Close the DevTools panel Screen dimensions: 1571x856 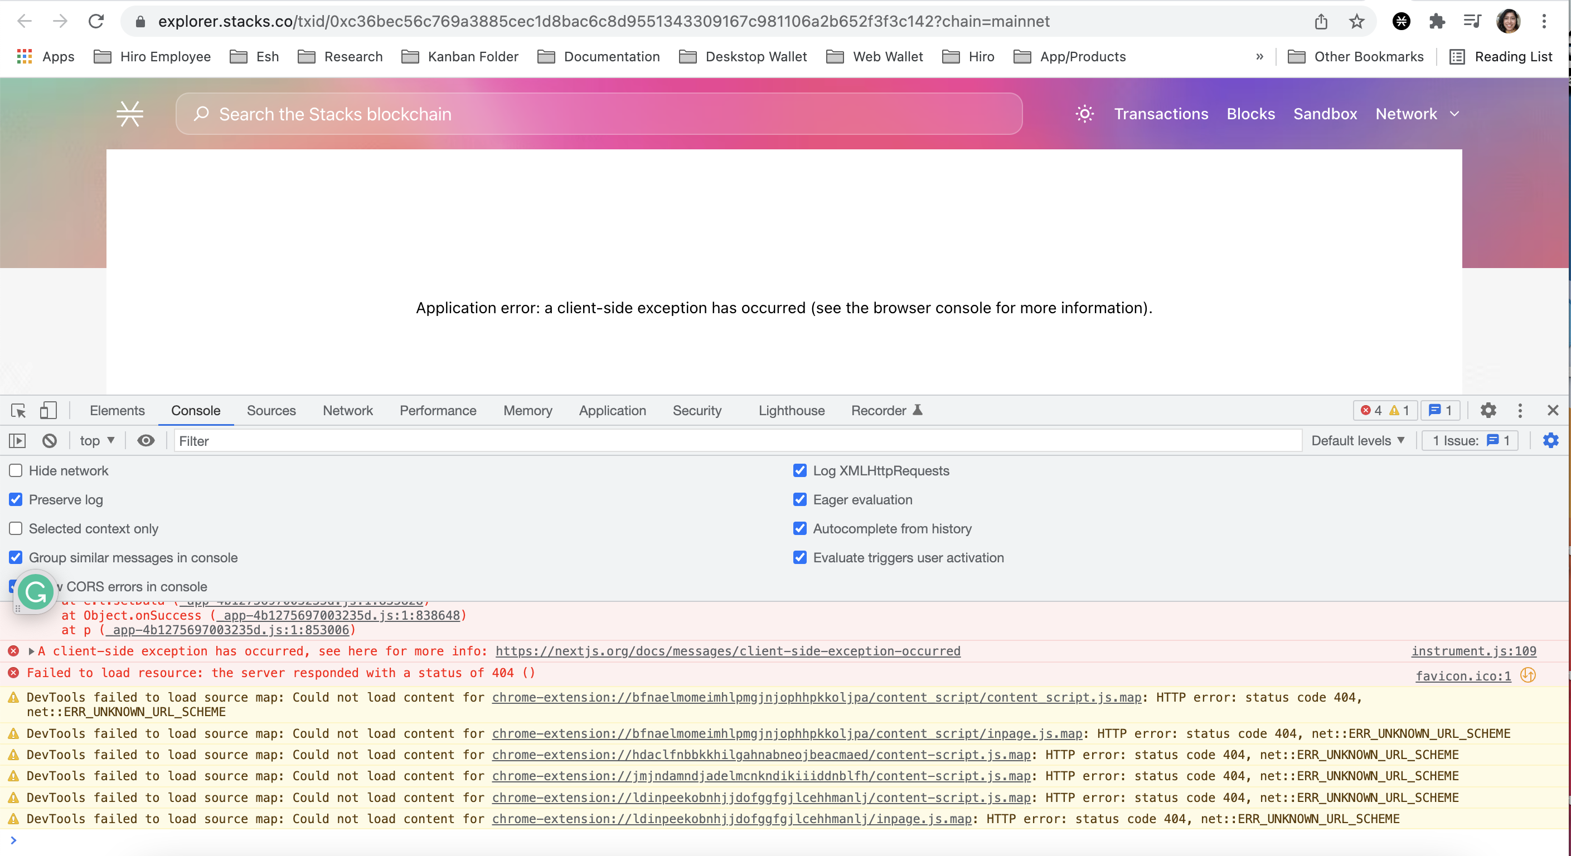coord(1553,410)
